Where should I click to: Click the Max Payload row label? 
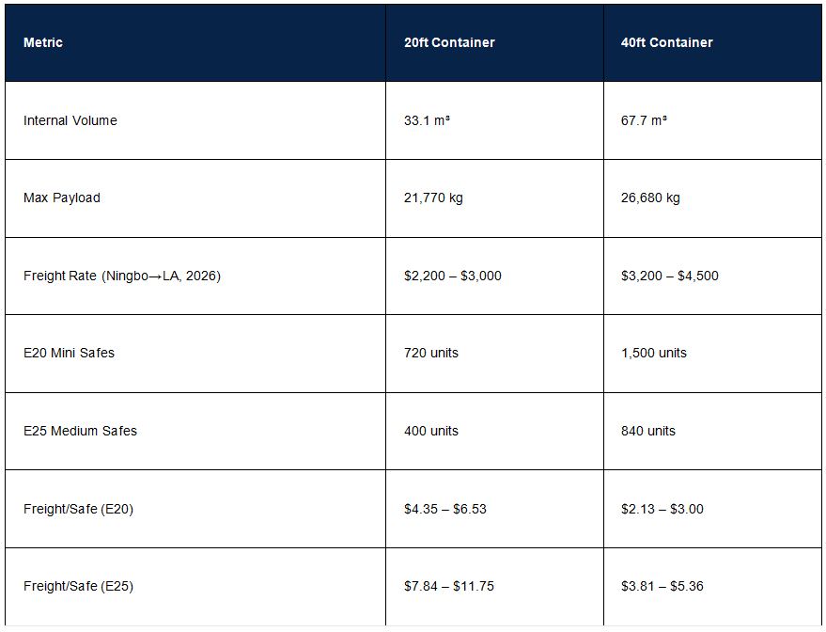(62, 197)
